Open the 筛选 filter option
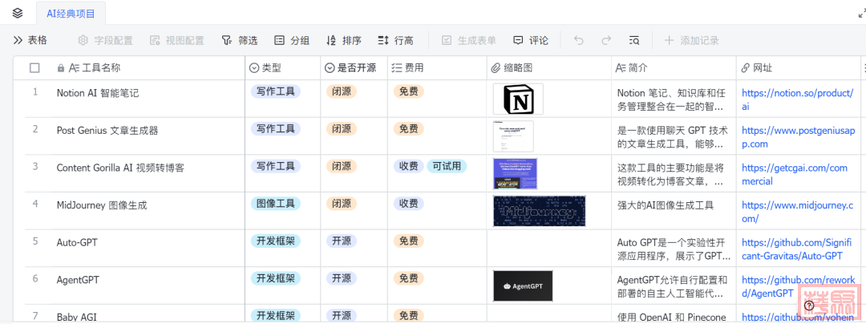This screenshot has height=324, width=866. pos(240,40)
